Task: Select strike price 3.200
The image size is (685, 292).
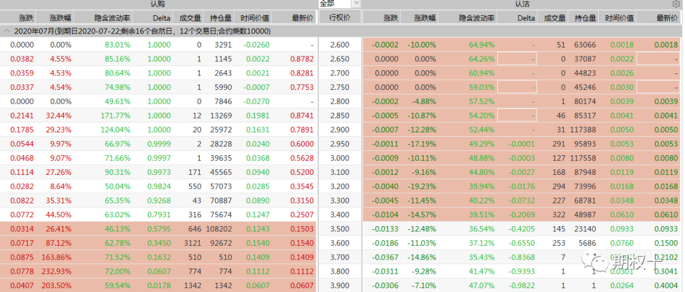Action: [340, 186]
